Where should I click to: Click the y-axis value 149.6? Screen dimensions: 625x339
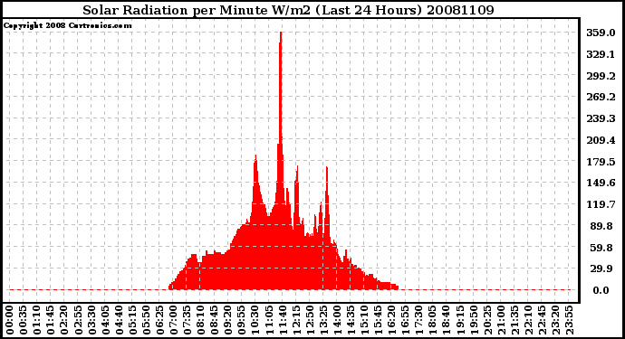[x=601, y=183]
